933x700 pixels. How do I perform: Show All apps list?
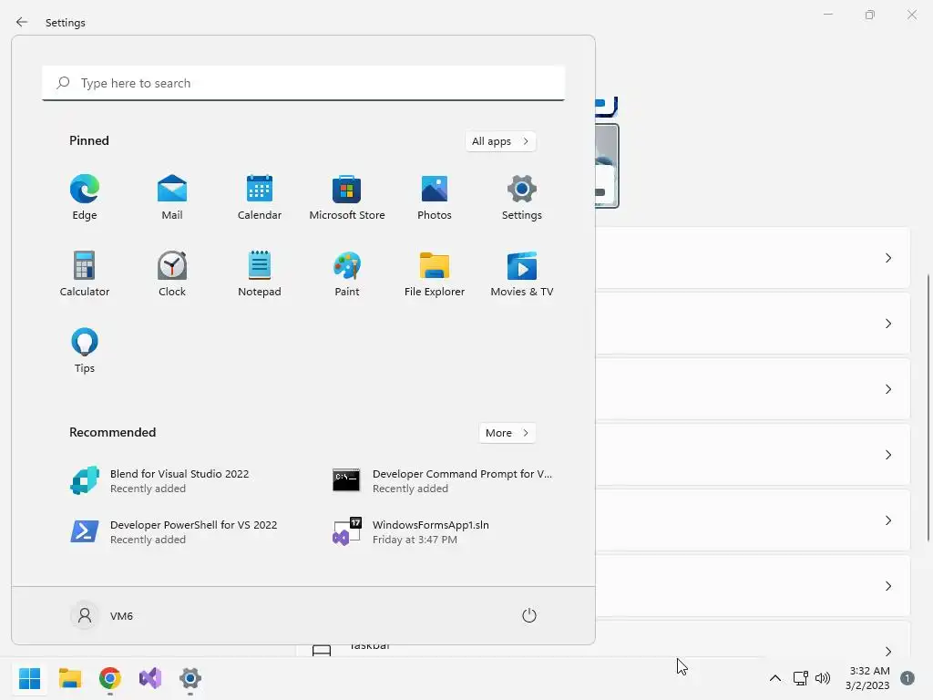[500, 141]
